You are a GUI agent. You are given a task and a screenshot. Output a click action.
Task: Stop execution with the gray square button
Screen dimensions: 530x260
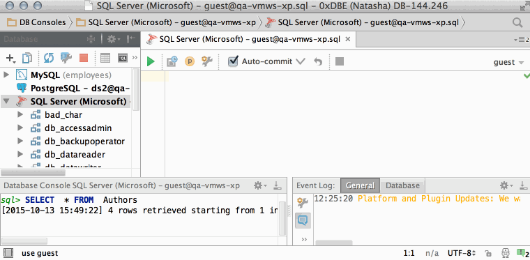tap(340, 61)
